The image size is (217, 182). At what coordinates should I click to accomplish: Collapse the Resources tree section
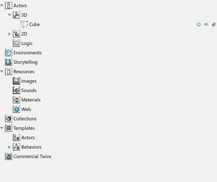[x=2, y=72]
